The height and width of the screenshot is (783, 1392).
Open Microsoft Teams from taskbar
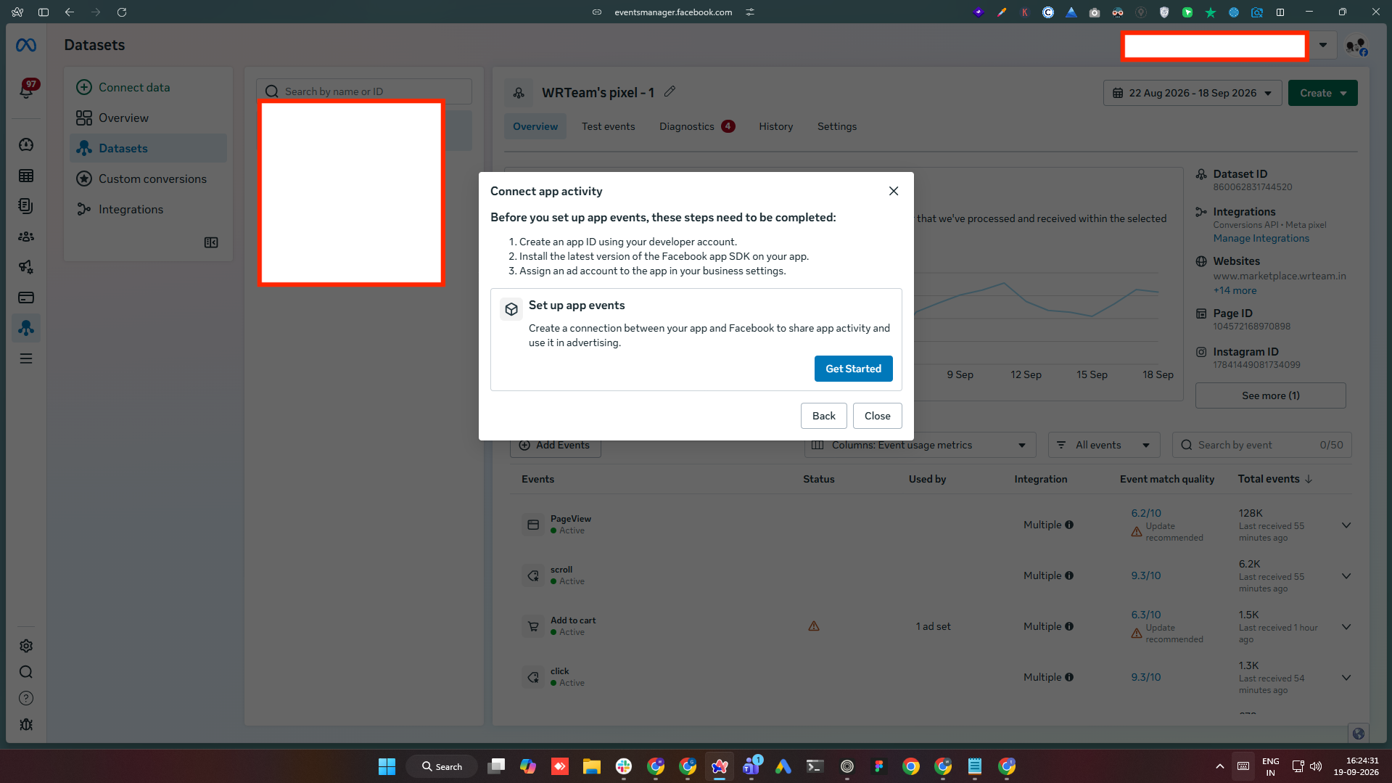point(751,766)
